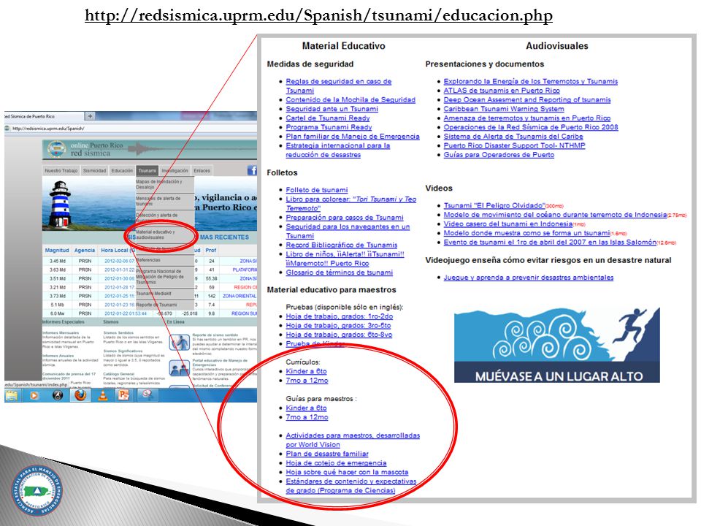Open Juegue y aprenda a prevenir desastres ambientales
Screen dimensions: 701x526
(529, 278)
